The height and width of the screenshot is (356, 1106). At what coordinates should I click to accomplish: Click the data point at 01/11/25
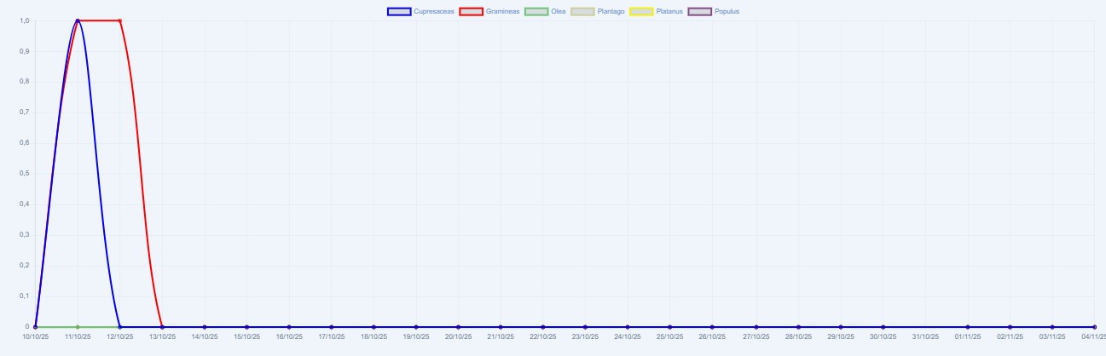(x=967, y=327)
